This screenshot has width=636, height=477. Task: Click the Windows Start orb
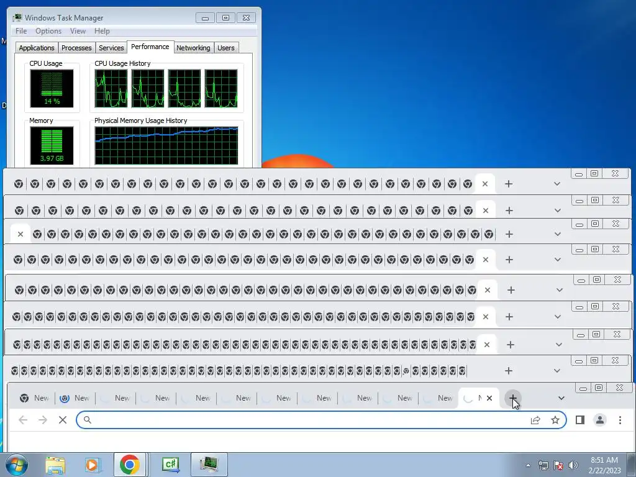tap(17, 465)
